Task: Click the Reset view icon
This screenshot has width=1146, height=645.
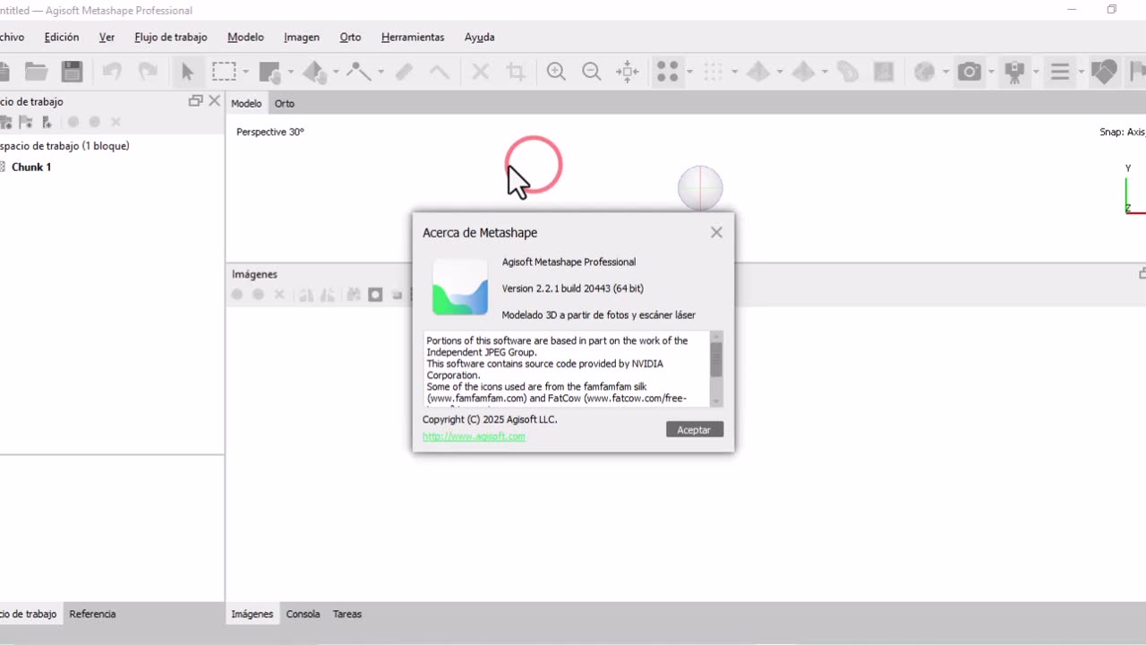Action: (628, 72)
